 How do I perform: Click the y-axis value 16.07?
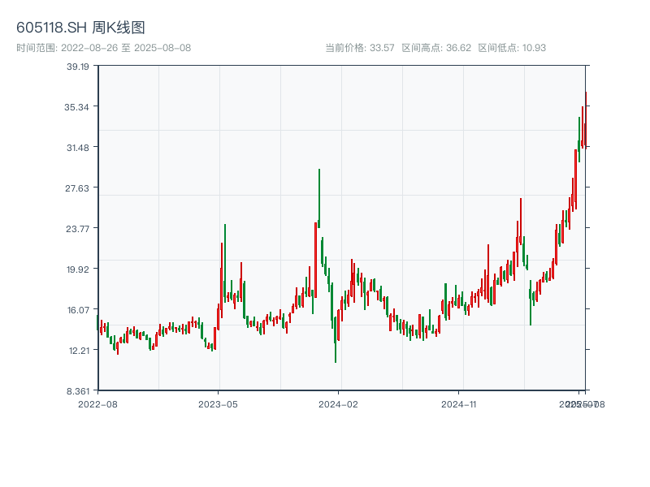[x=78, y=310]
